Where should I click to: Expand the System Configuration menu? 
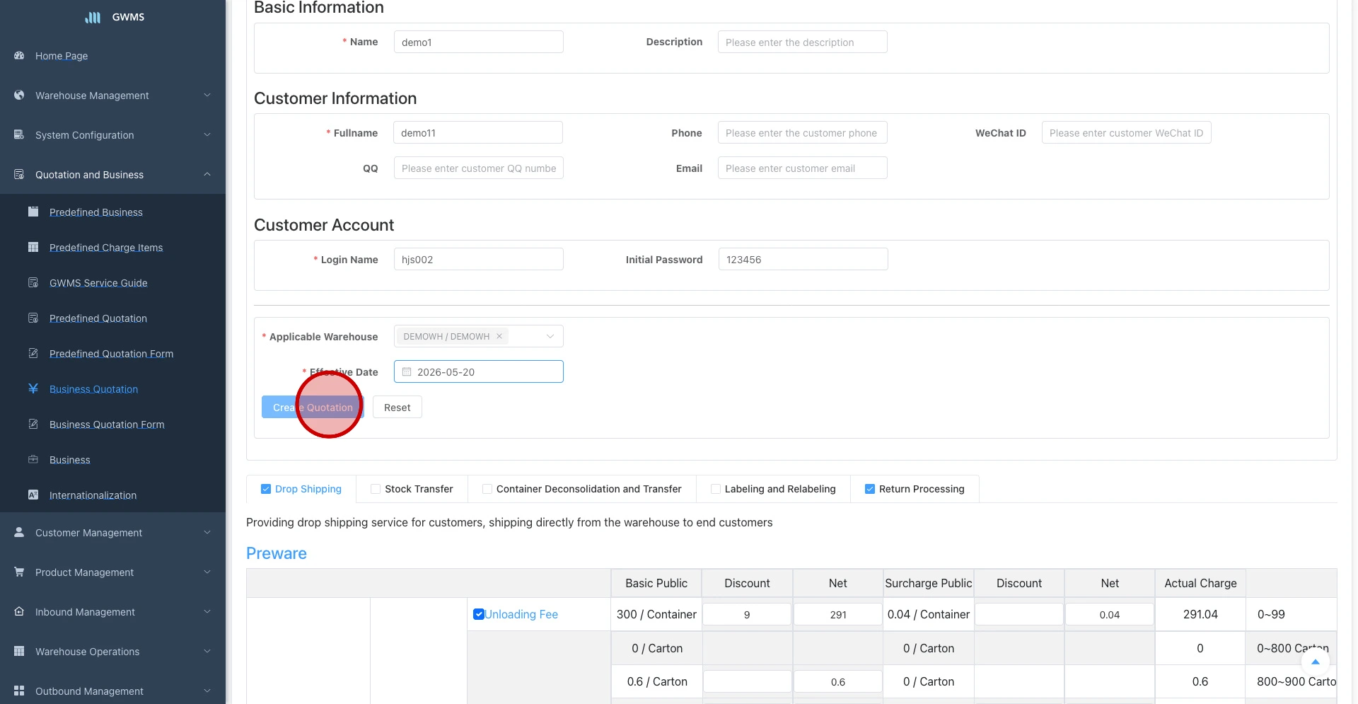207,134
